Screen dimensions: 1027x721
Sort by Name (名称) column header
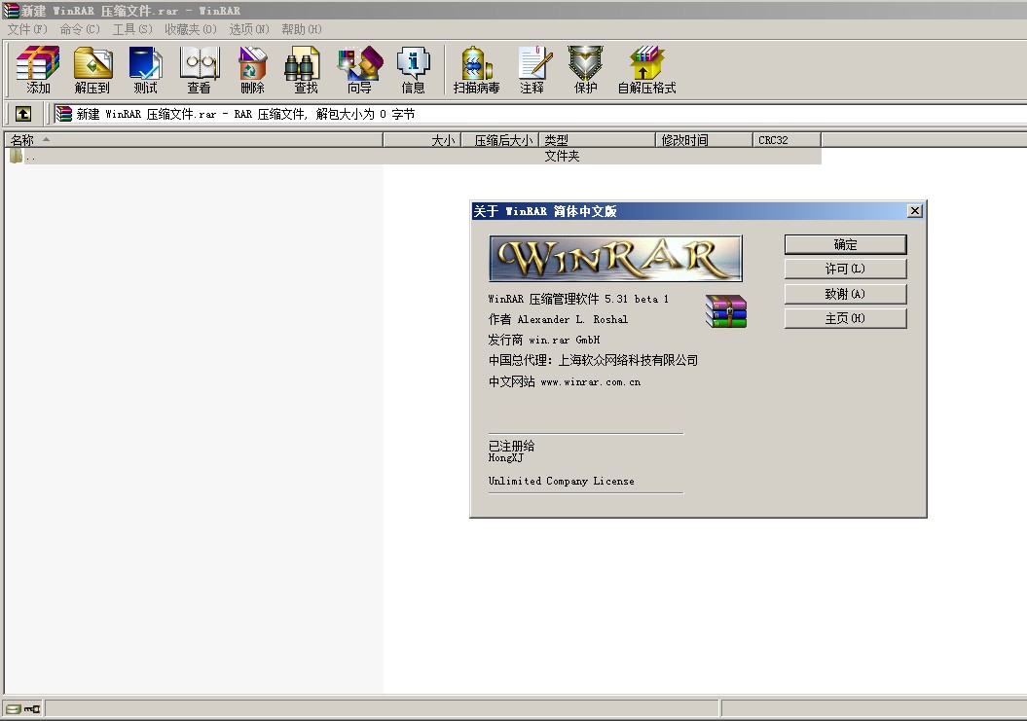(x=193, y=140)
